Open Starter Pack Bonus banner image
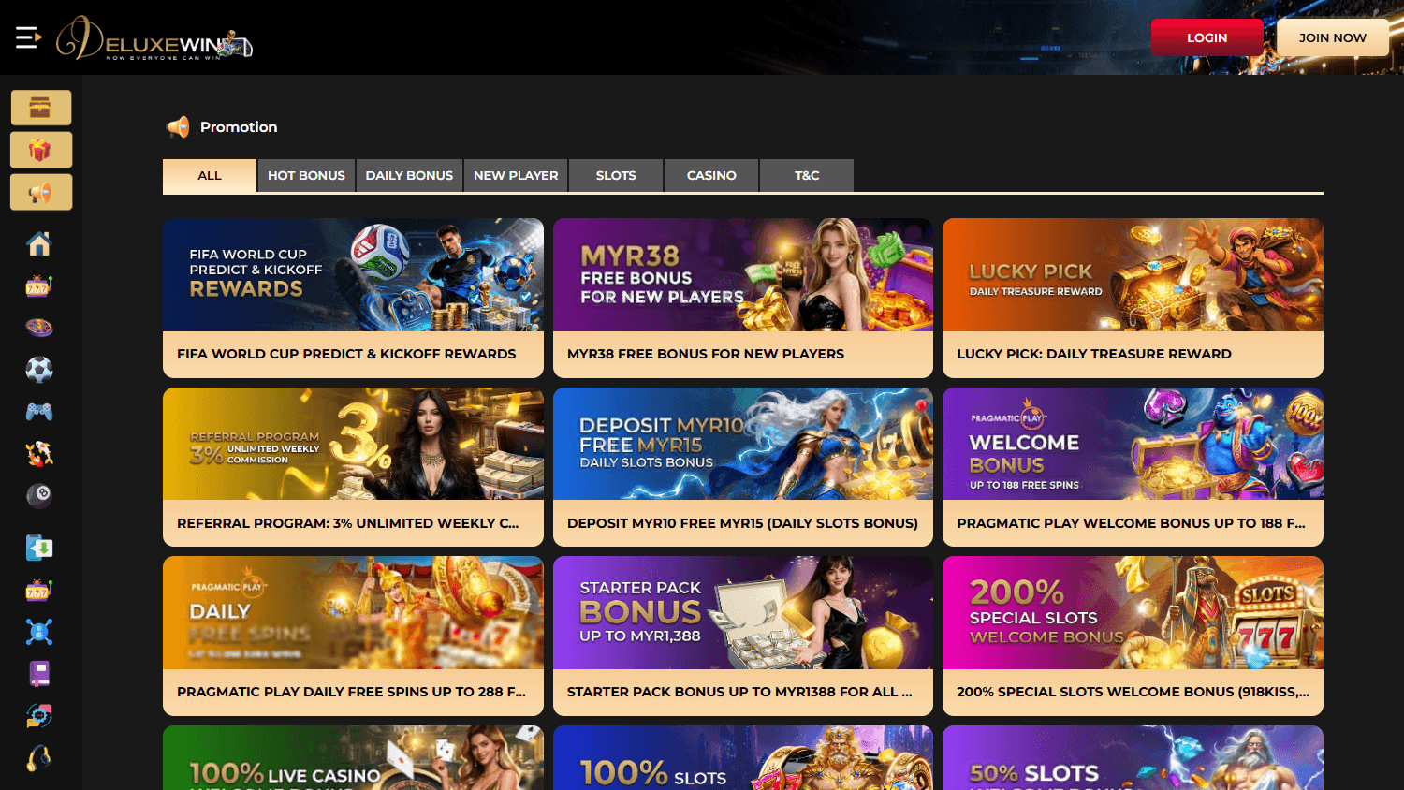 [x=743, y=612]
